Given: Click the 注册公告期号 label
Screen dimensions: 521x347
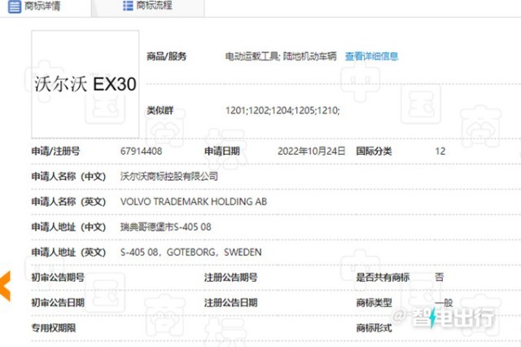Looking at the screenshot, I should click(x=231, y=277).
